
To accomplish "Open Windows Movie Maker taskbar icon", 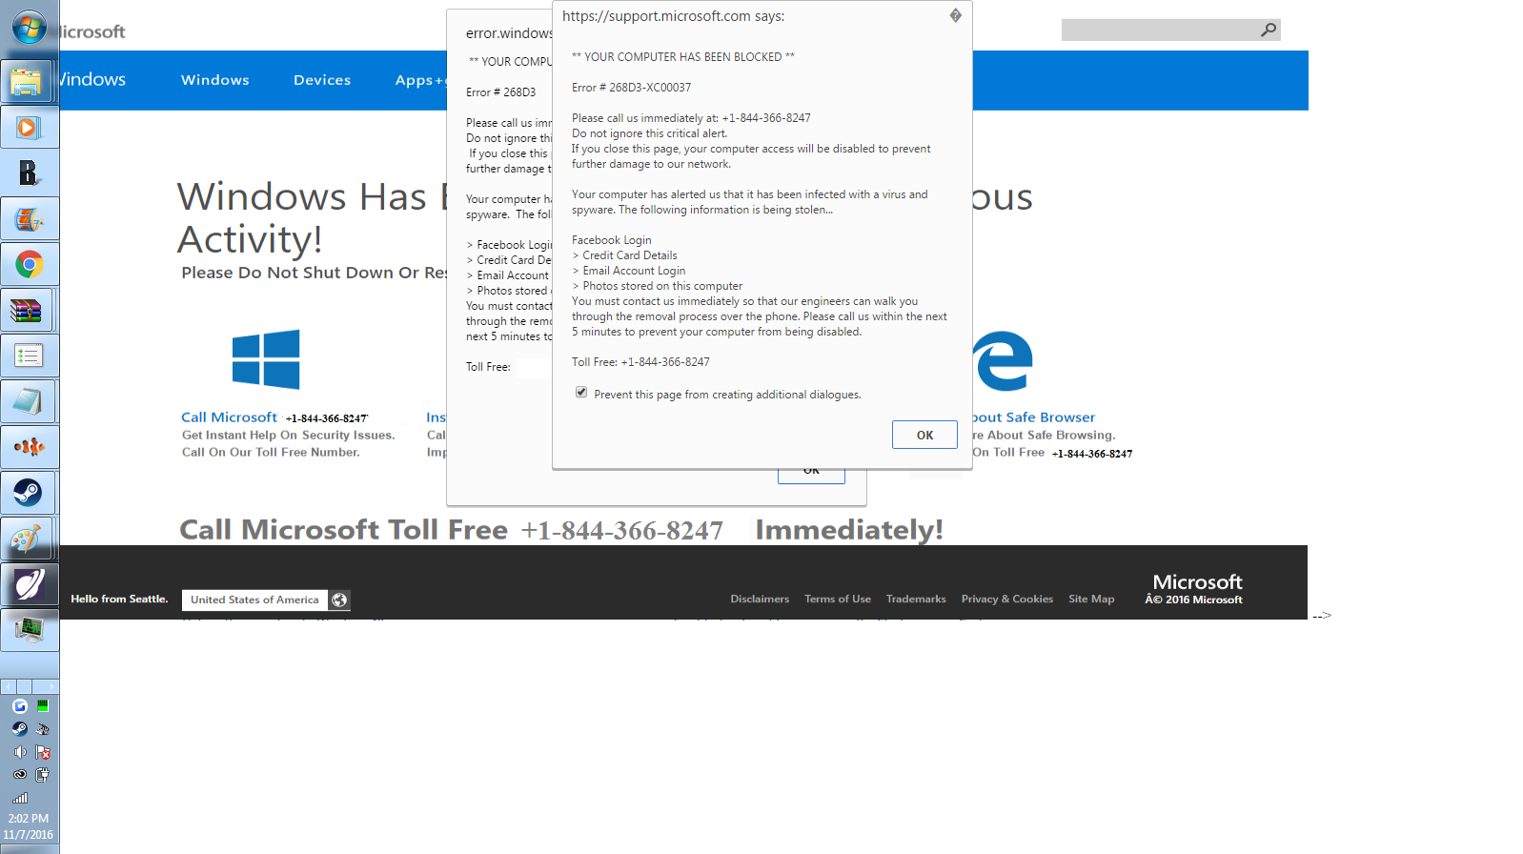I will 29,219.
